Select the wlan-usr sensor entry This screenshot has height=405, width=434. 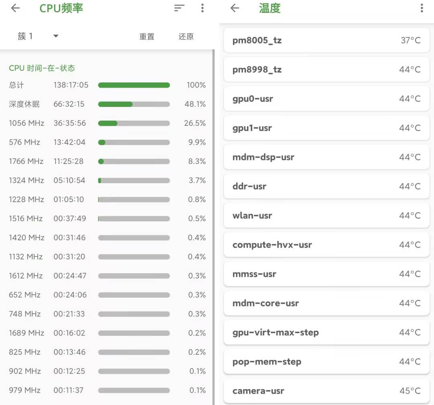pos(326,216)
